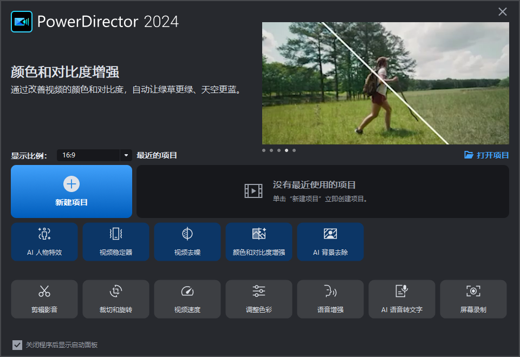Select the 裁切和旋转 tool
Screen dimensions: 520x357
(x=116, y=299)
